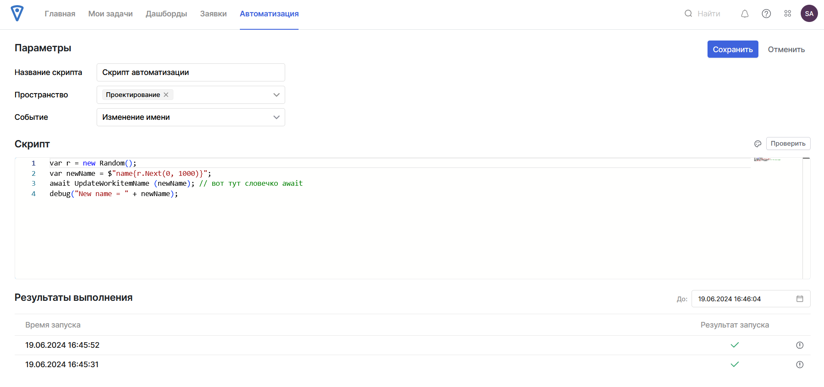
Task: Click the Найти search field
Action: [x=708, y=14]
